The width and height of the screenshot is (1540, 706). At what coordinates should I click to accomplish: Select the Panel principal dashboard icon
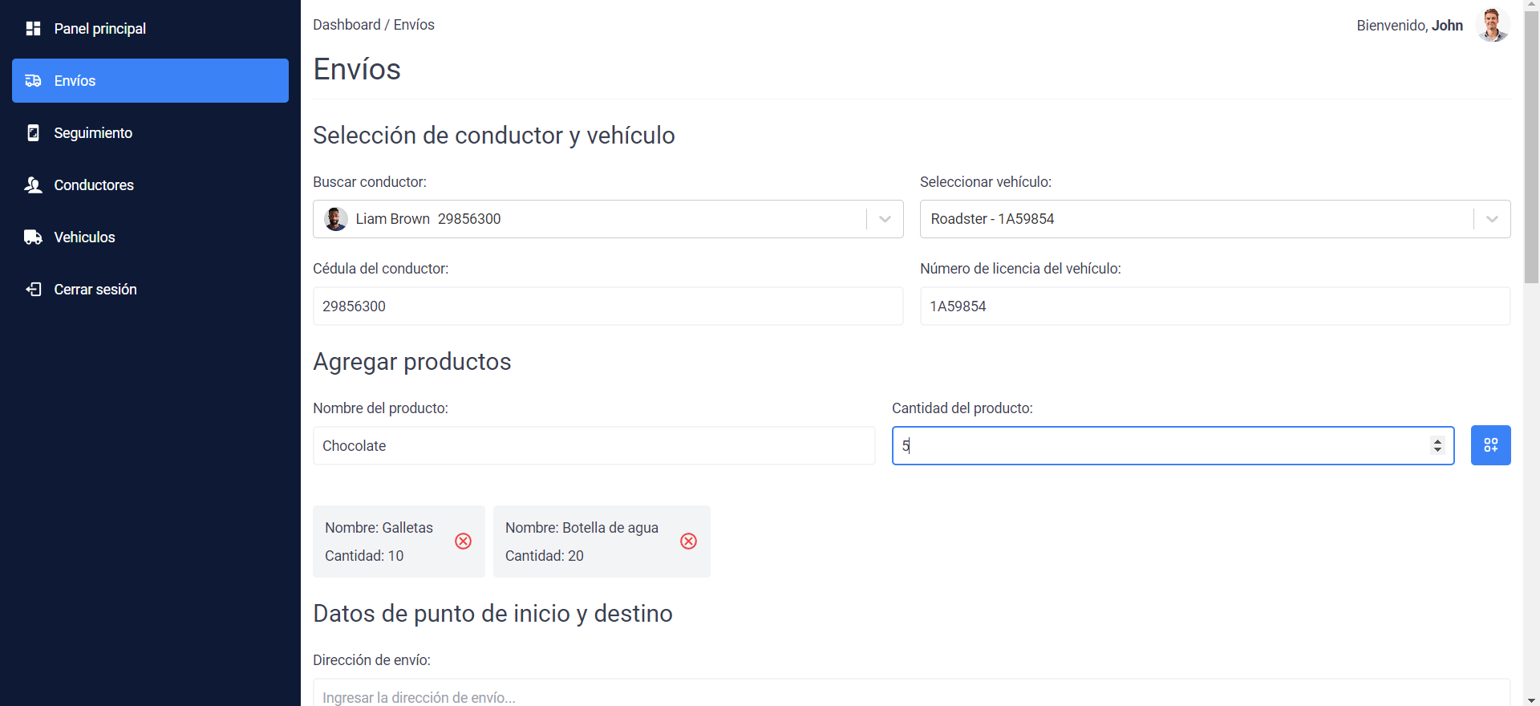tap(33, 28)
